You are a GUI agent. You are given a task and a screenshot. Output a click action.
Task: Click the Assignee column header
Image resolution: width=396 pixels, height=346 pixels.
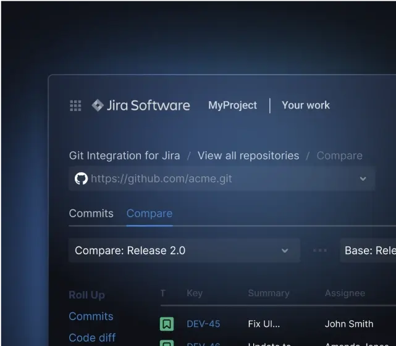click(x=345, y=293)
